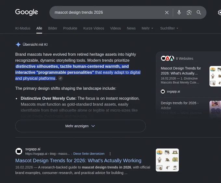Clear the search query with the X icon
221x183 pixels.
pos(167,13)
